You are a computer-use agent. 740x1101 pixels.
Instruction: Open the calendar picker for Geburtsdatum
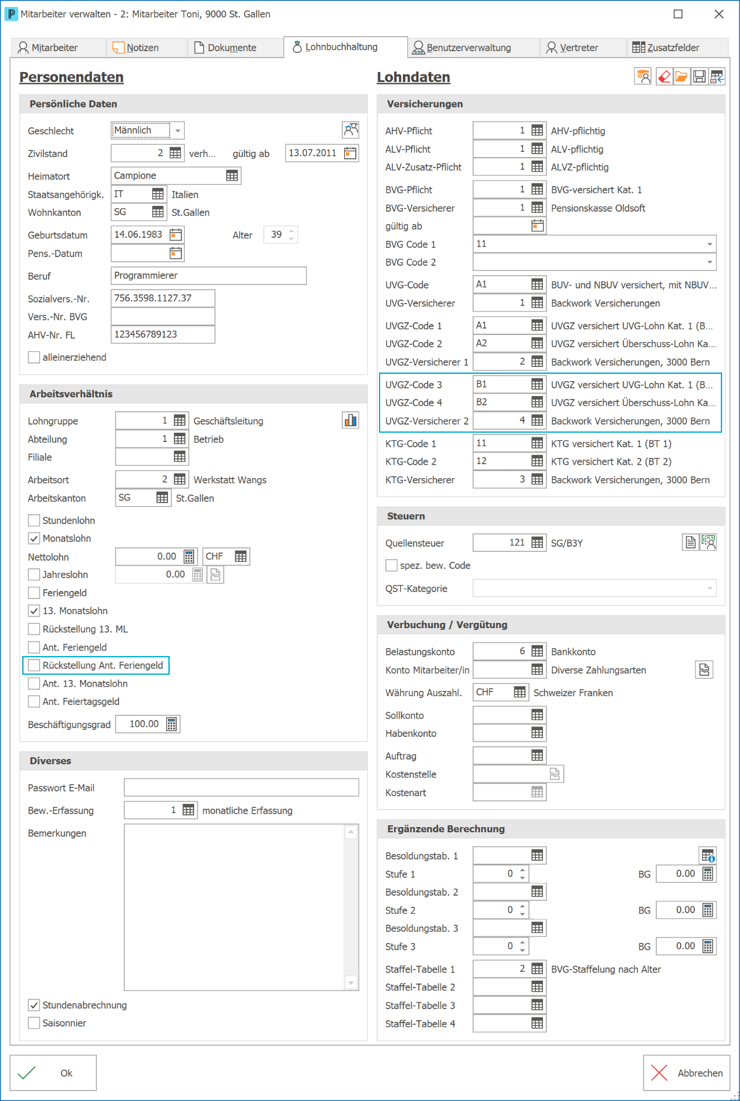tap(176, 235)
